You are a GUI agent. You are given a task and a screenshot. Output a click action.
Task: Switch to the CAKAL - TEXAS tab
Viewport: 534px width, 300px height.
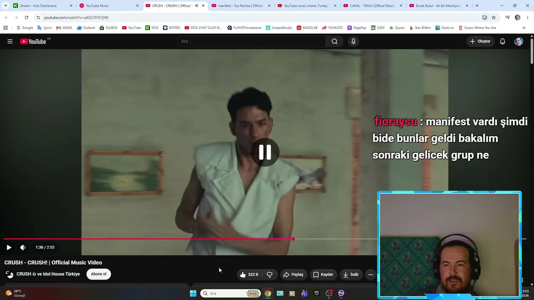pyautogui.click(x=373, y=6)
